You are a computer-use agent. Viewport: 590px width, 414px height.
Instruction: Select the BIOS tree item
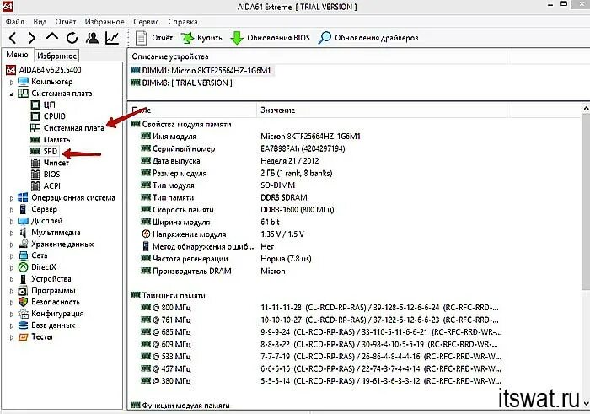pos(52,175)
